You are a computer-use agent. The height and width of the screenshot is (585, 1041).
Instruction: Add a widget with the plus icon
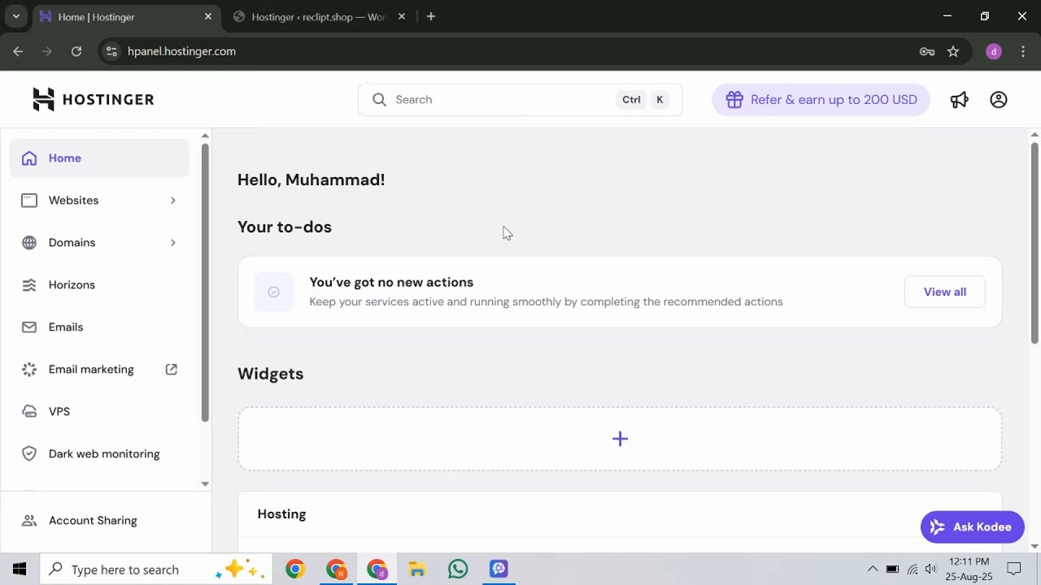click(x=620, y=439)
